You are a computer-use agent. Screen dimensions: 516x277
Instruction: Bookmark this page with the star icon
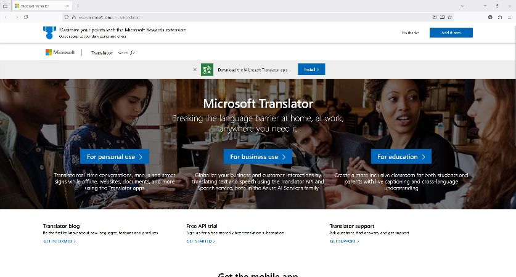pos(450,17)
